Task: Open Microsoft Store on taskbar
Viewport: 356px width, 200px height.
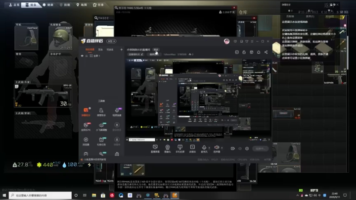Action: tap(103, 195)
